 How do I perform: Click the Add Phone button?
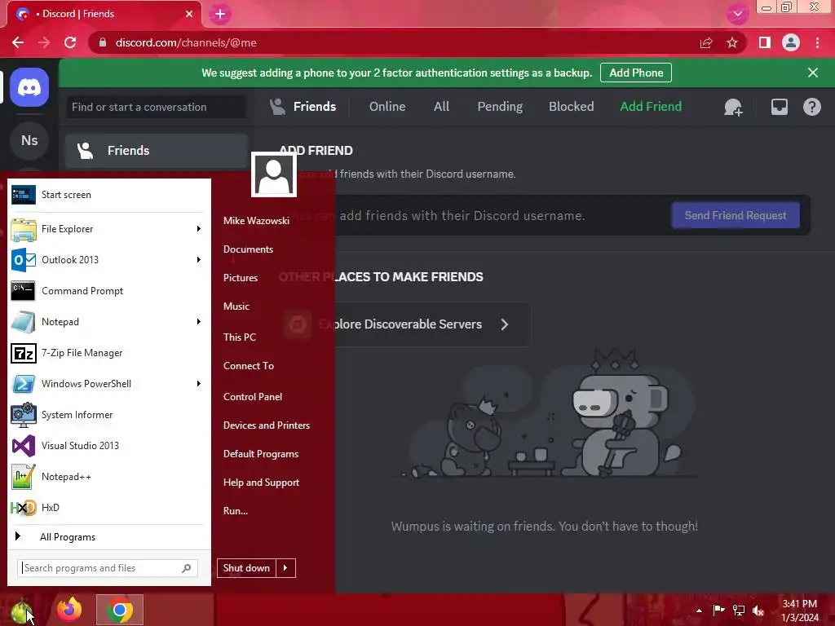pyautogui.click(x=636, y=73)
